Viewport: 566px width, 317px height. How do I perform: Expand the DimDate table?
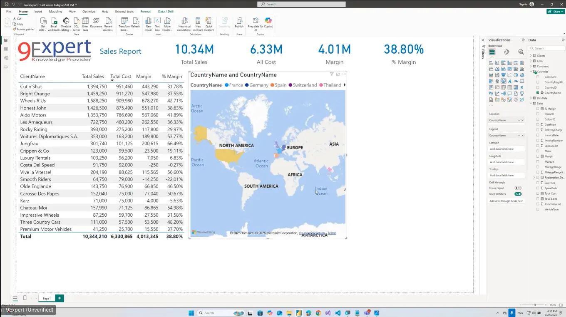(x=531, y=98)
